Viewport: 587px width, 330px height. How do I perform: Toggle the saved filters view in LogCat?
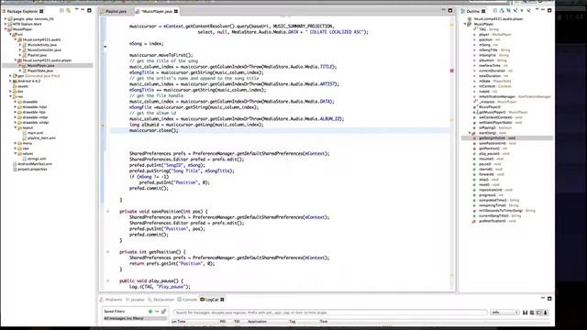tap(538, 313)
